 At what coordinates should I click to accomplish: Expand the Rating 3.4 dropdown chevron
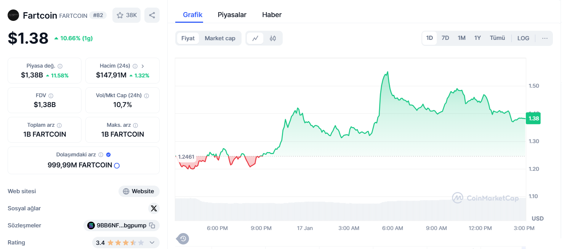point(152,243)
